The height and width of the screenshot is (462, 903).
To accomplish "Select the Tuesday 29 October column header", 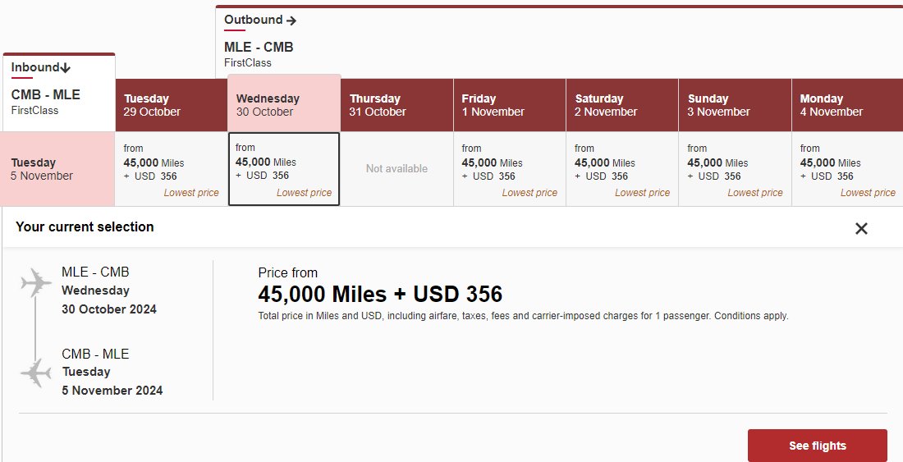I will pos(172,105).
